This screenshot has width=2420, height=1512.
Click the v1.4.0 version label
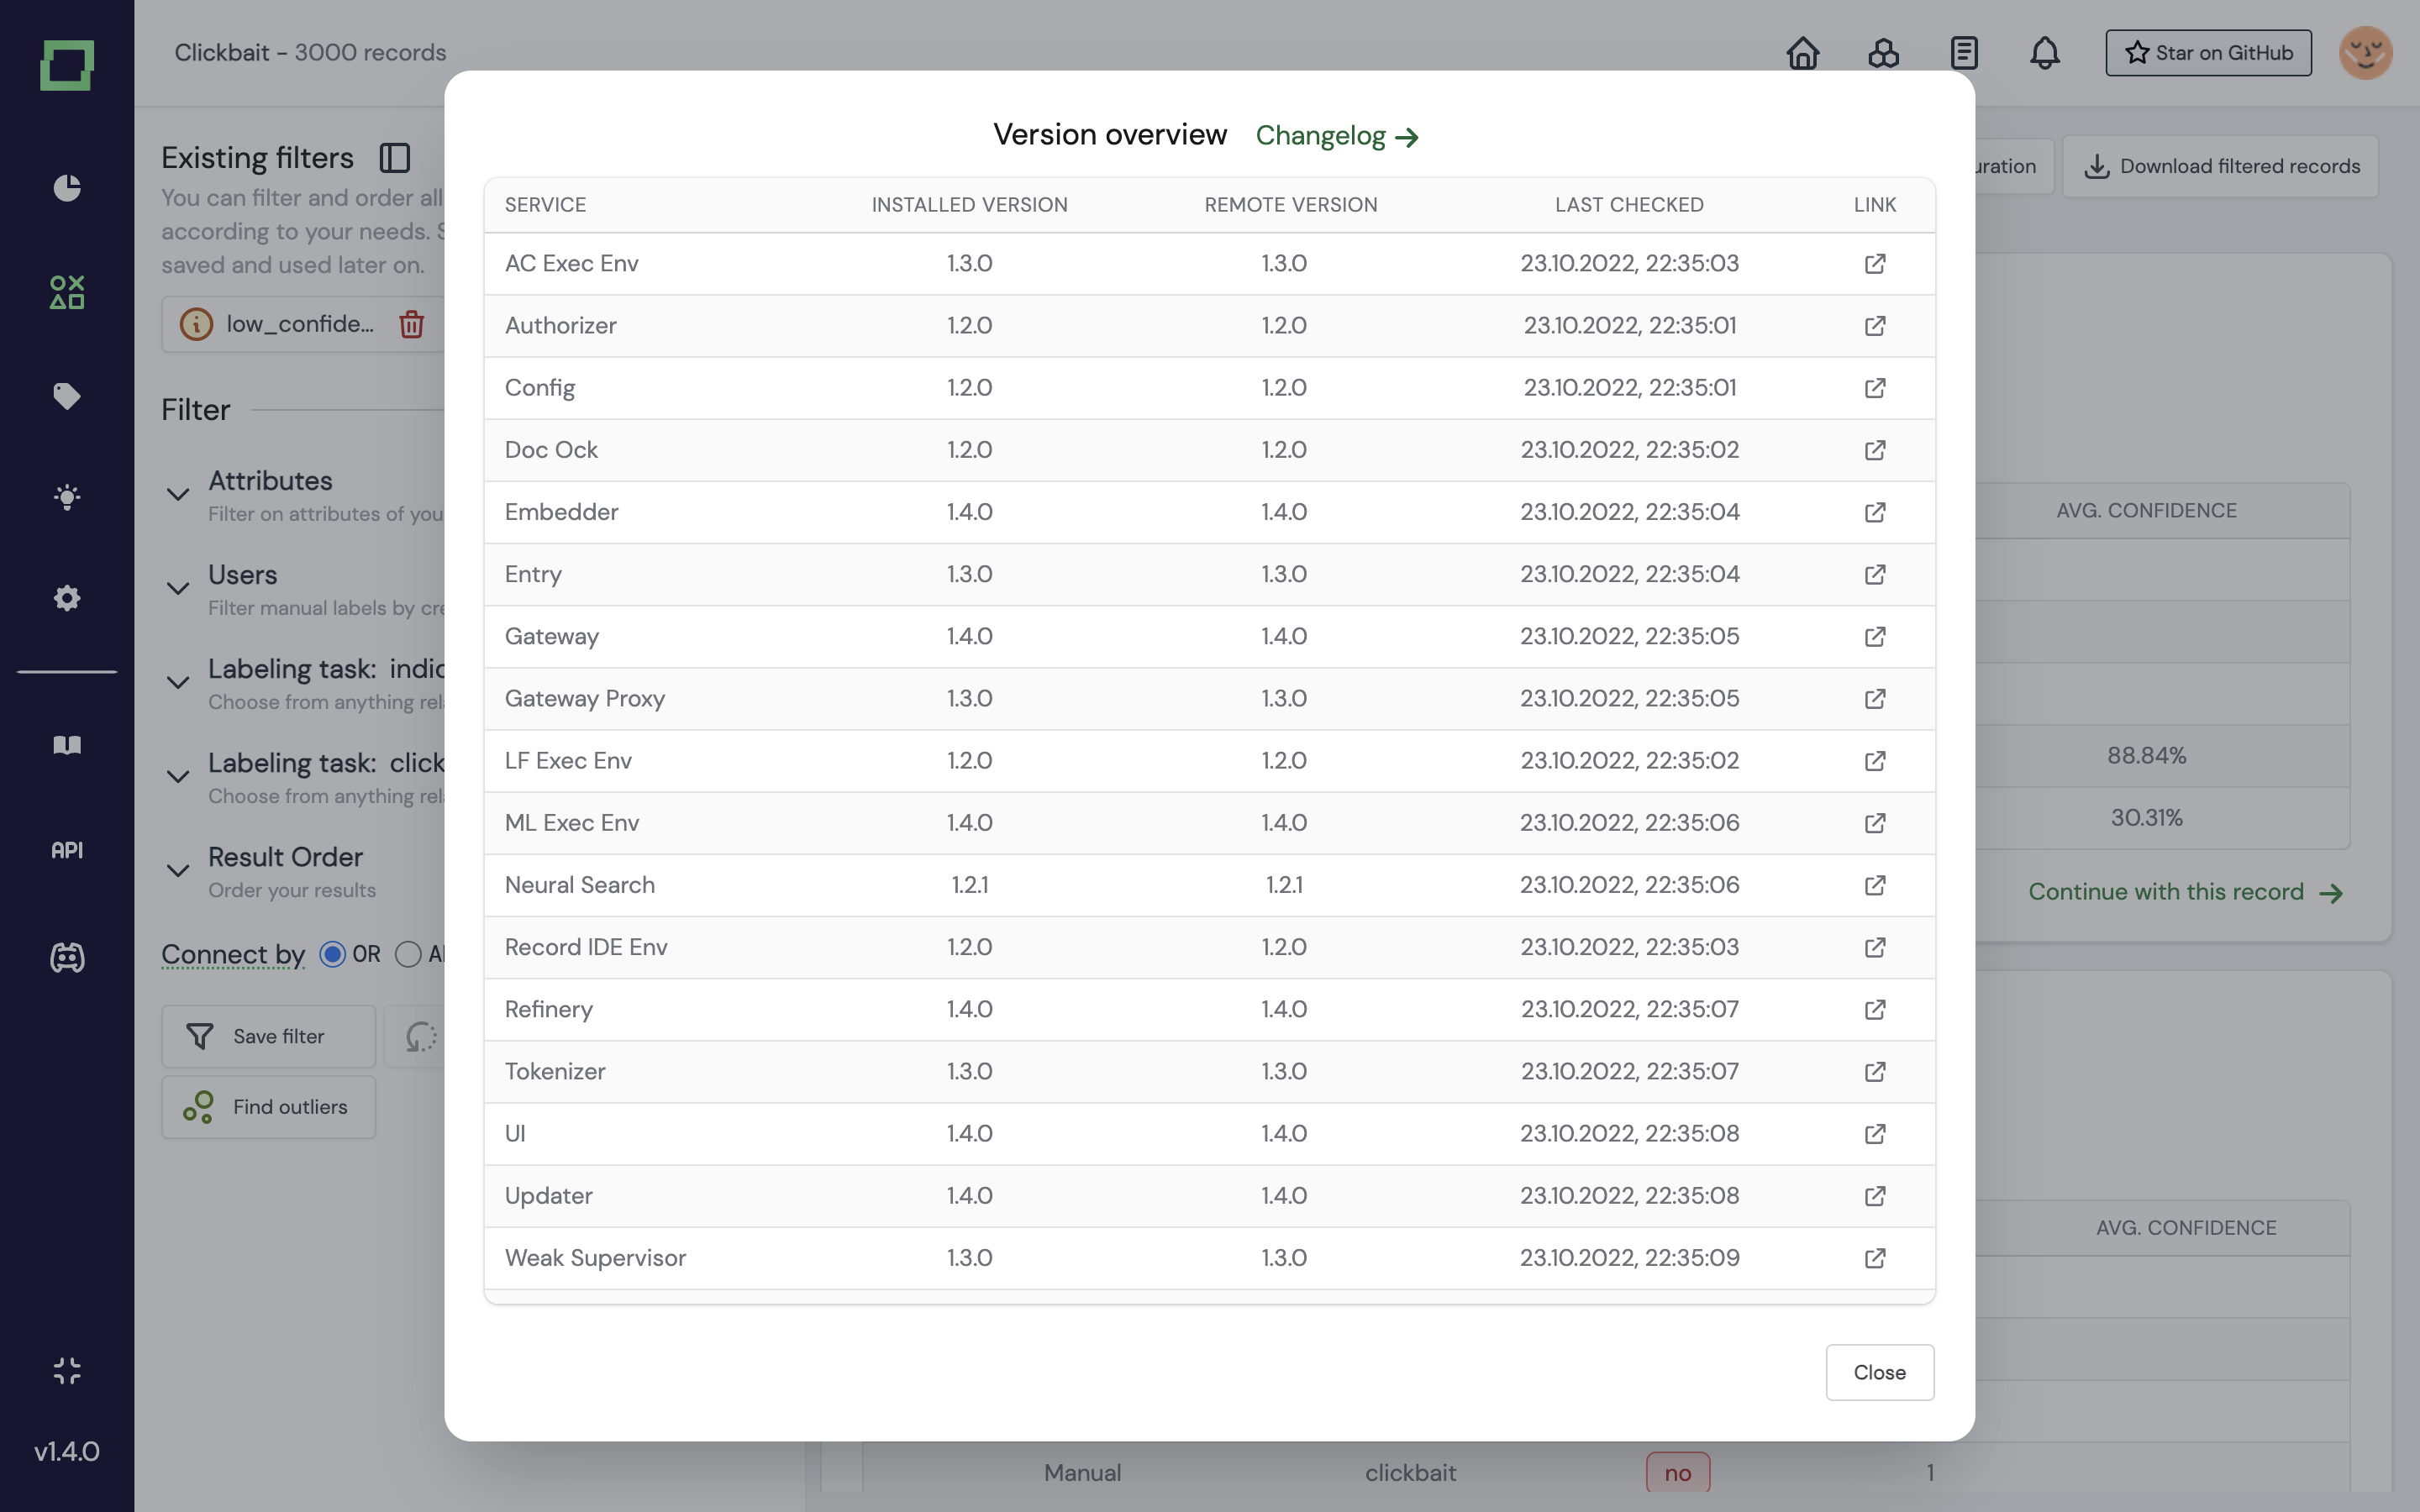(67, 1451)
